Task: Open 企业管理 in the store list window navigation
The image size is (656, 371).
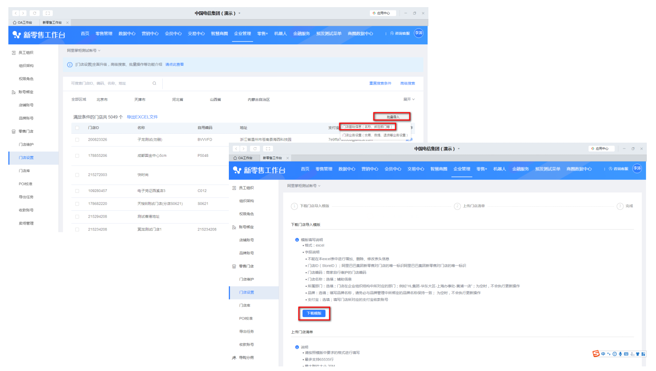Action: pyautogui.click(x=243, y=33)
